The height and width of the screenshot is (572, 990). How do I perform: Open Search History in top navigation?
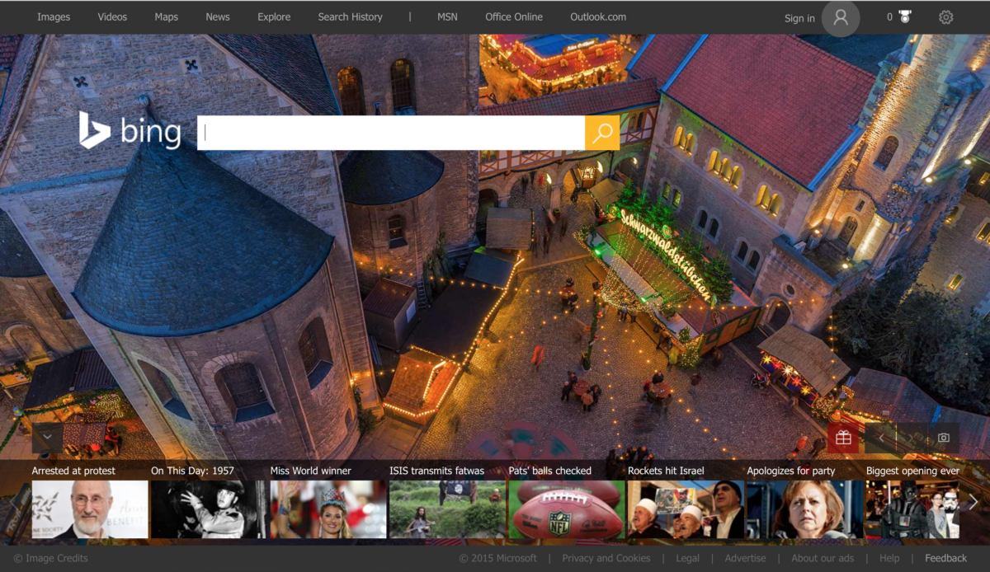click(351, 16)
